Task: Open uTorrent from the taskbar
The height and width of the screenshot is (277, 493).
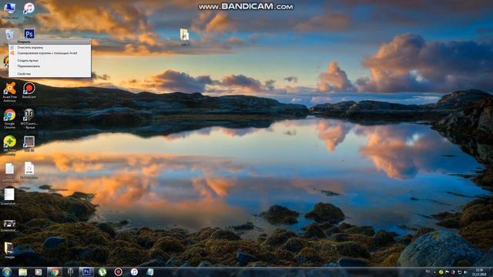Action: pos(102,272)
